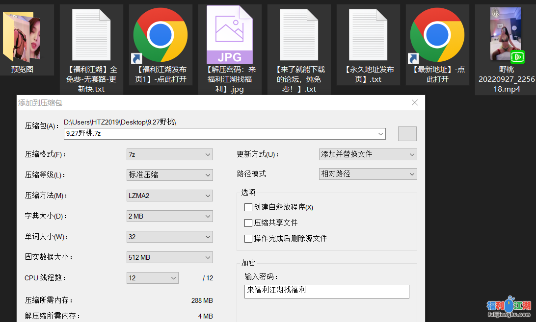Open 【福利江湖】全免费-无套路-更新快.txt

[x=91, y=34]
